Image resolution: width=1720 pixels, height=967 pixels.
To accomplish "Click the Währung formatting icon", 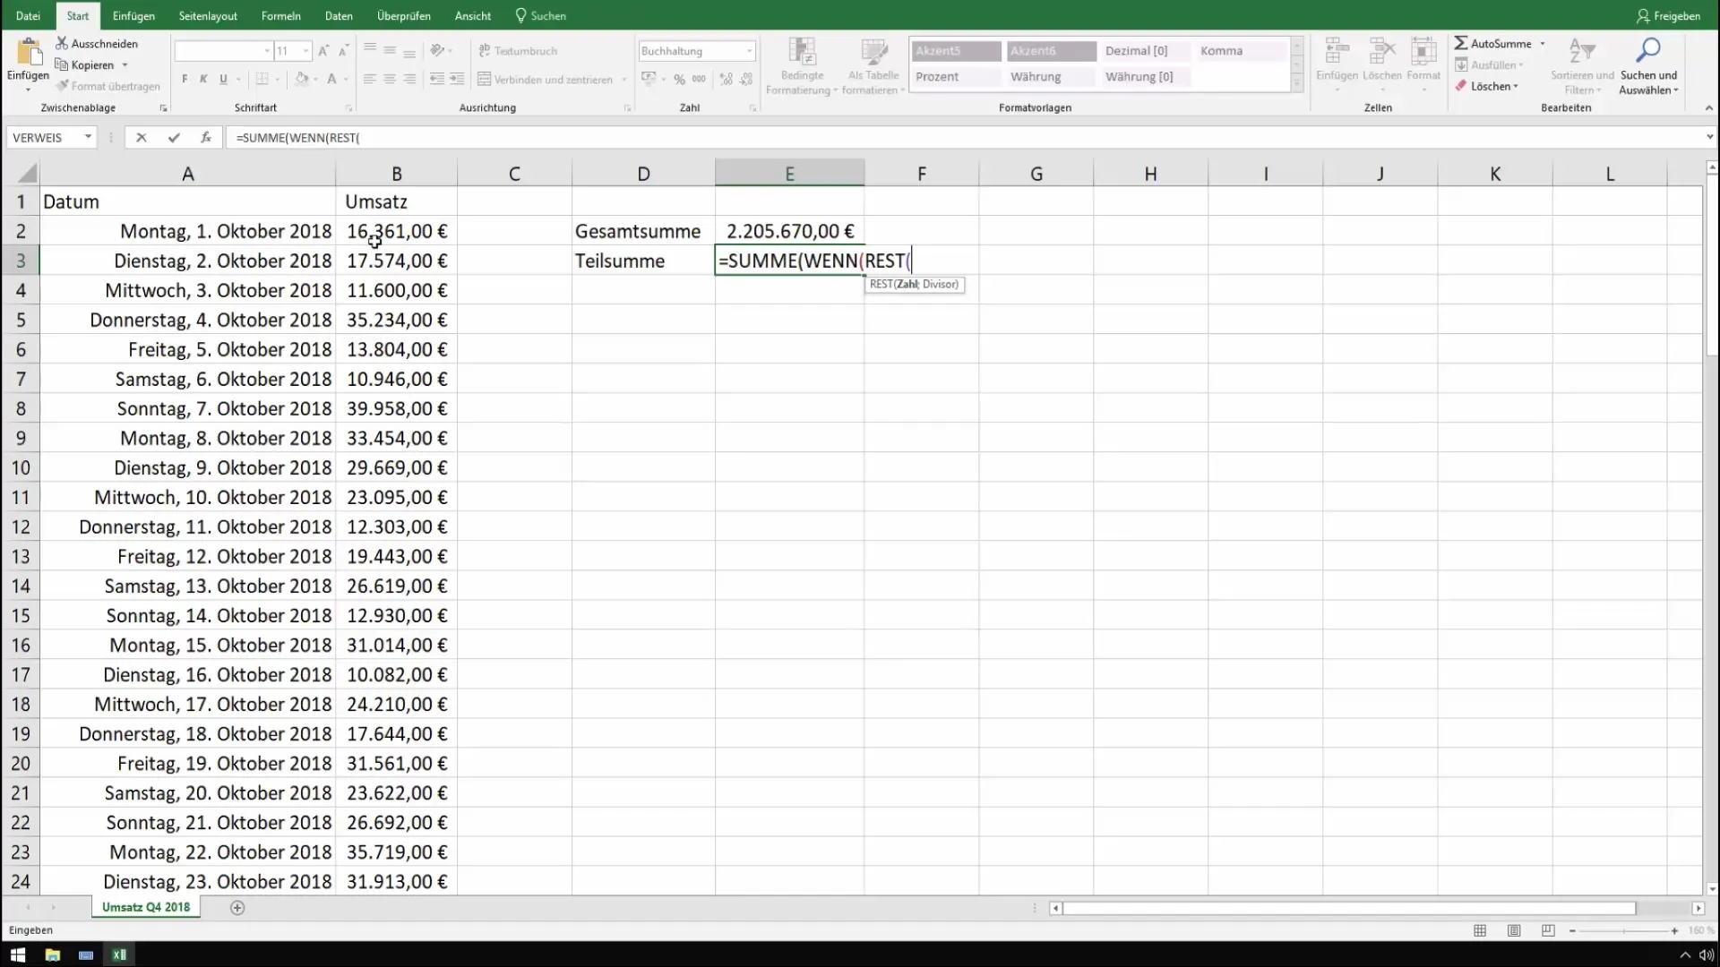I will [1036, 75].
